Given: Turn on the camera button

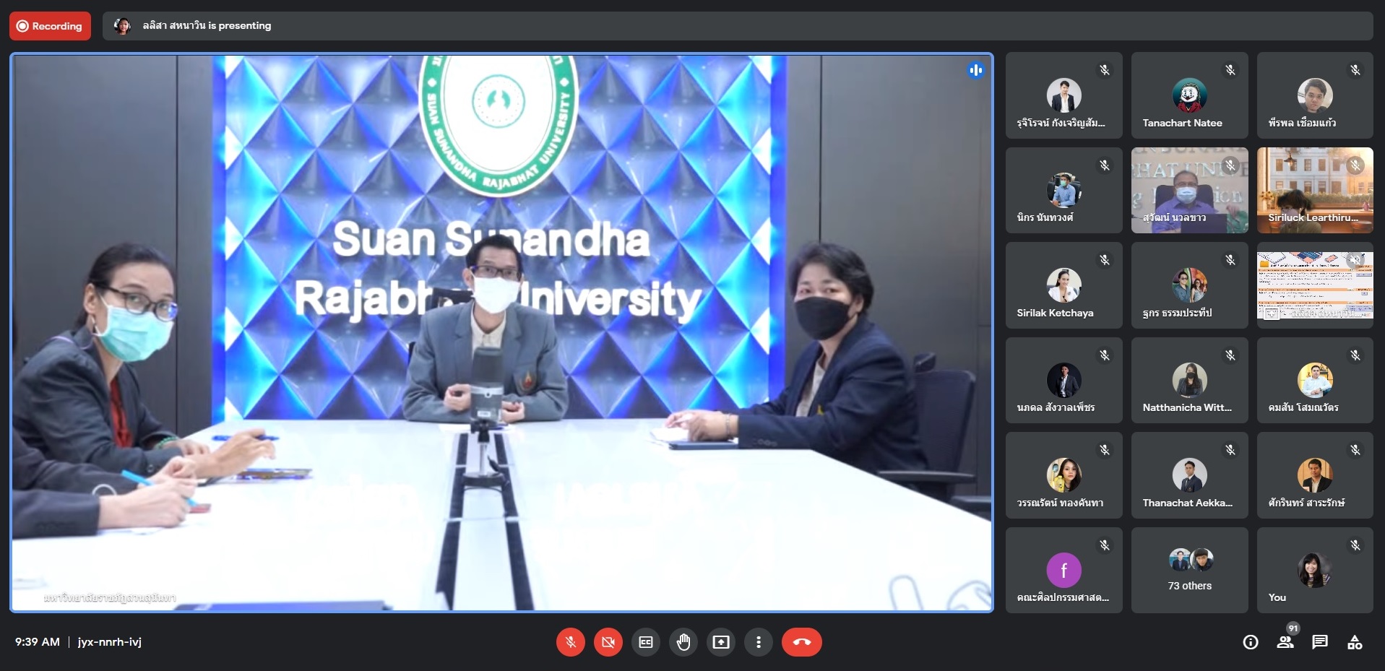Looking at the screenshot, I should (x=608, y=642).
